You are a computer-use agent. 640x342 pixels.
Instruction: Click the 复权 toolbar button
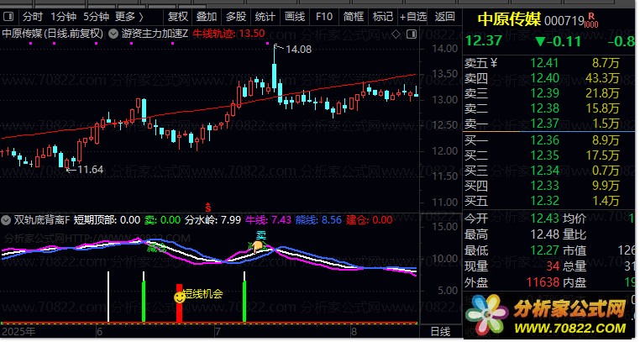point(178,17)
